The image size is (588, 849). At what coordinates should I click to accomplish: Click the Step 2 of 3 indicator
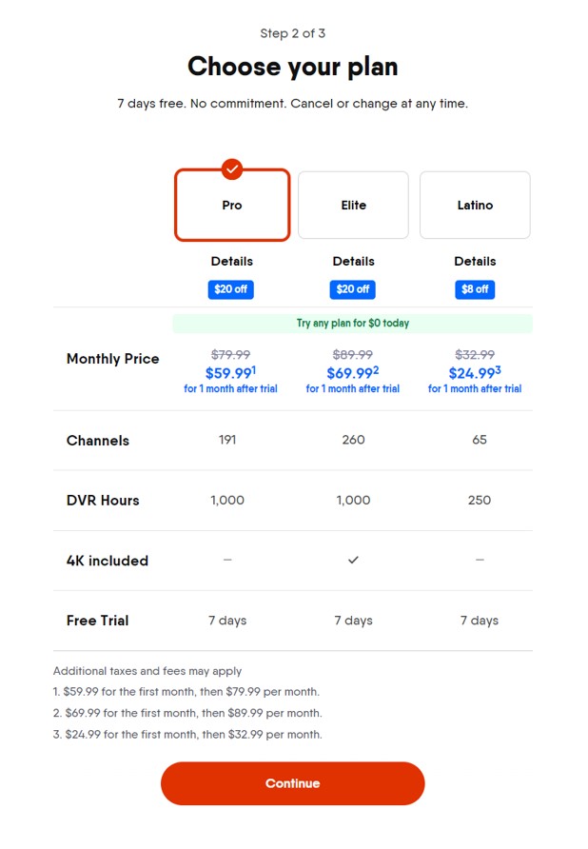pyautogui.click(x=293, y=33)
